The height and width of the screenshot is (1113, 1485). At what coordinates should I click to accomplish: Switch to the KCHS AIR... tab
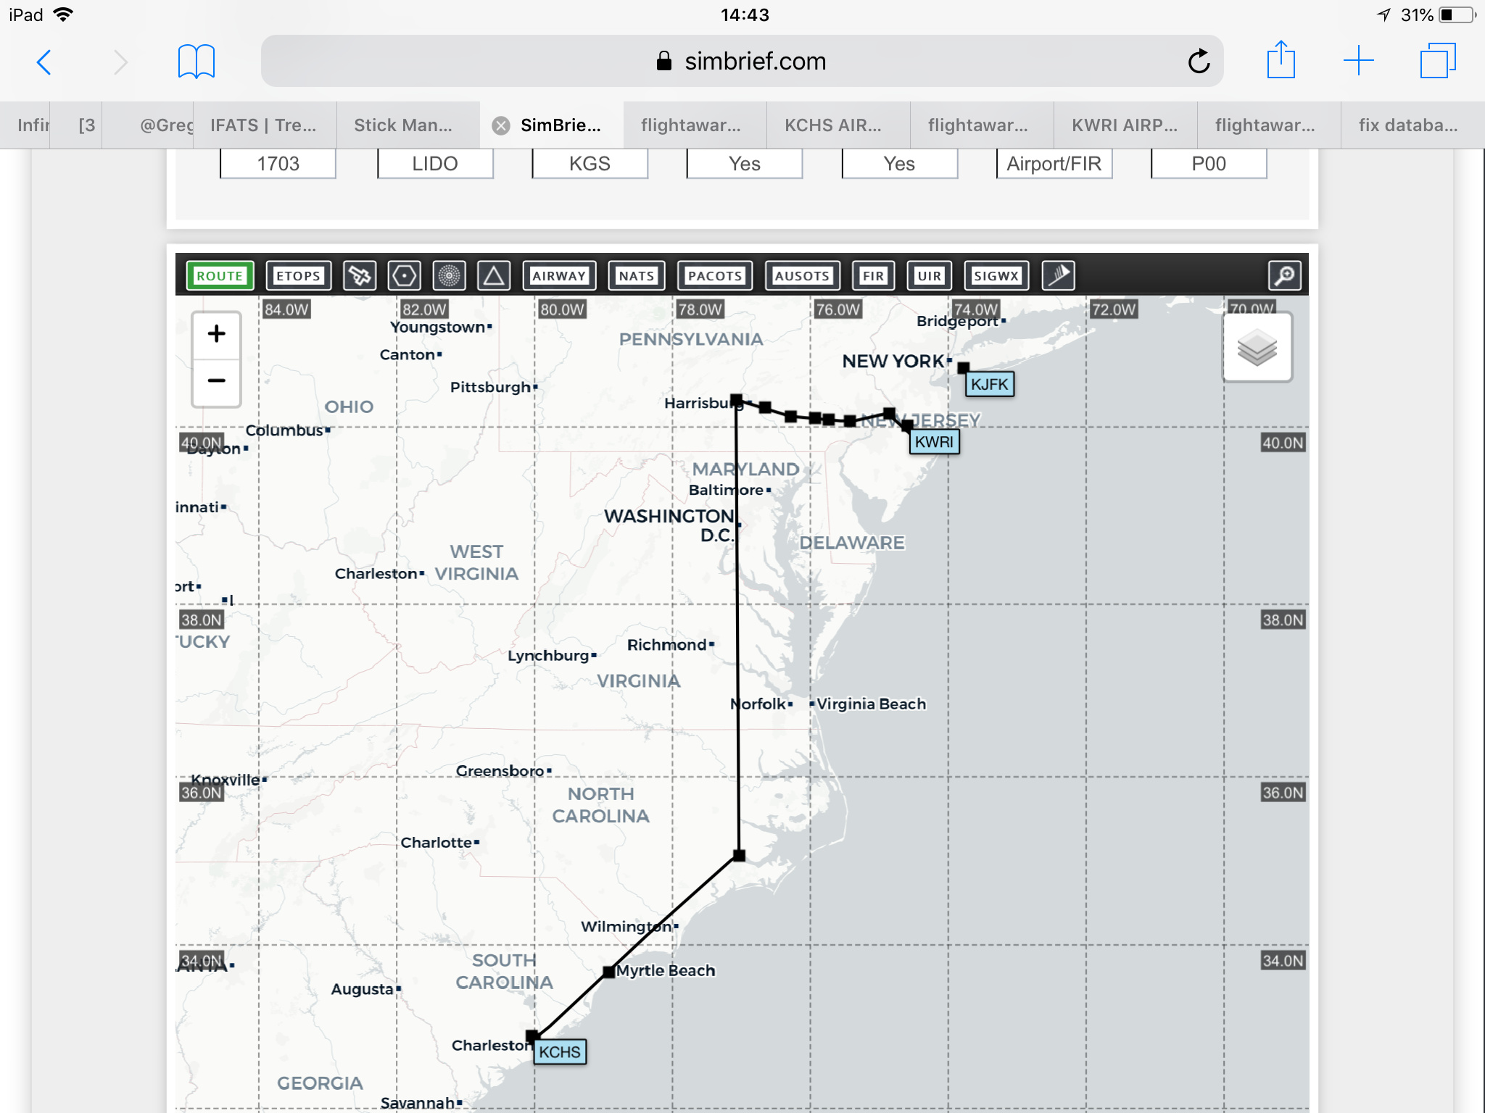pyautogui.click(x=832, y=125)
